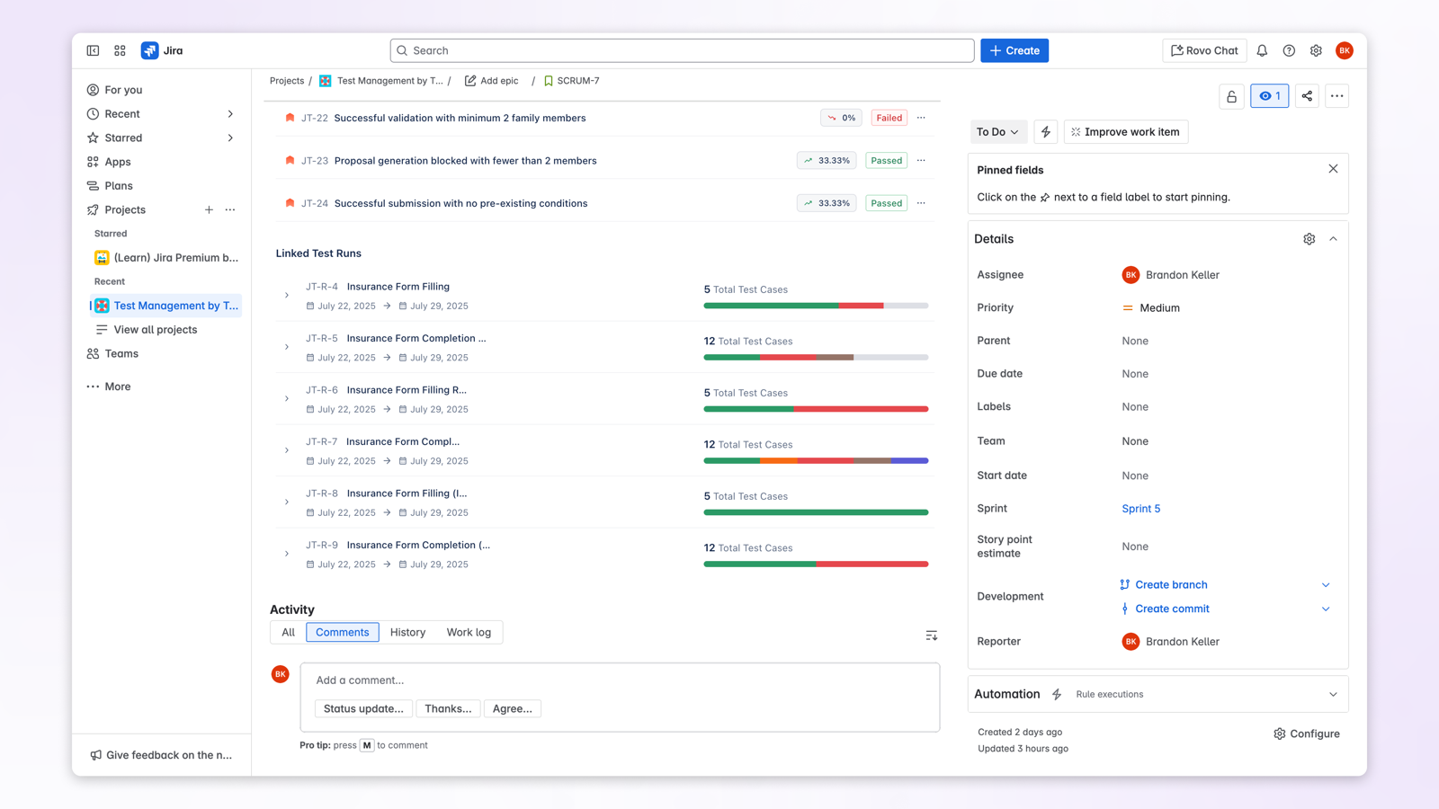Open the Sprint 5 link
Viewport: 1439px width, 809px height.
pyautogui.click(x=1140, y=509)
